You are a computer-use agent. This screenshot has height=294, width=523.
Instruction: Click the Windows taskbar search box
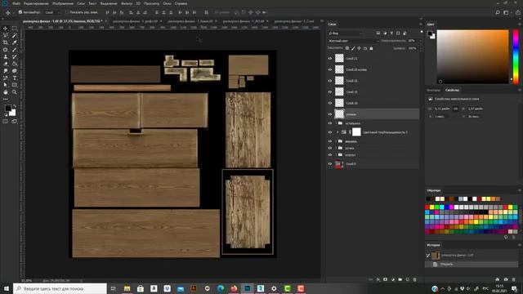pos(60,288)
